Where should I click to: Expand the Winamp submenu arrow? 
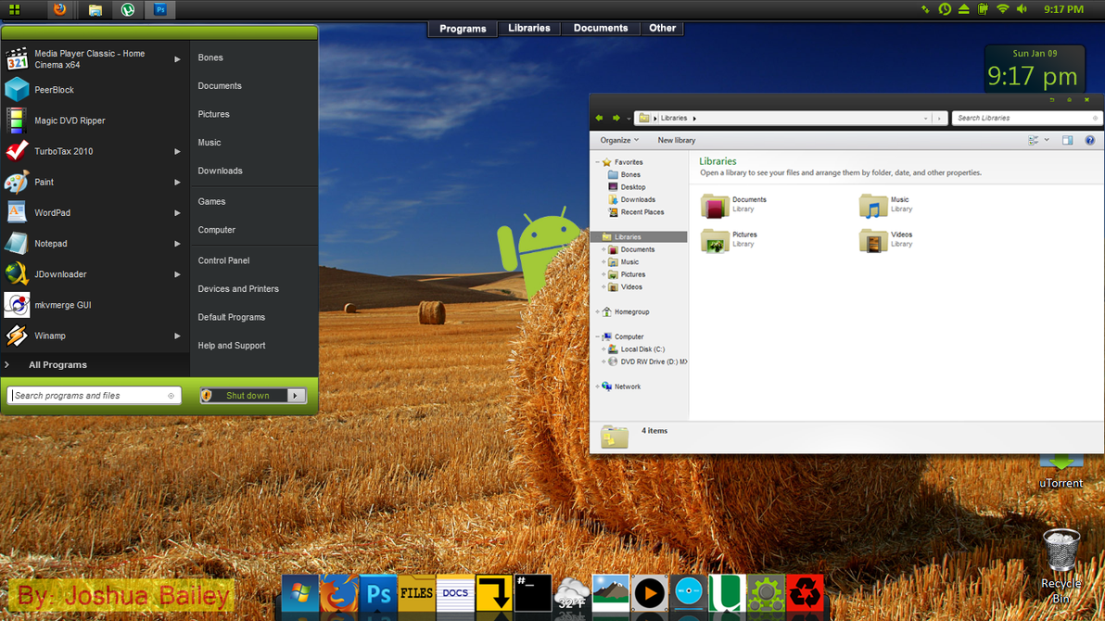pyautogui.click(x=177, y=336)
